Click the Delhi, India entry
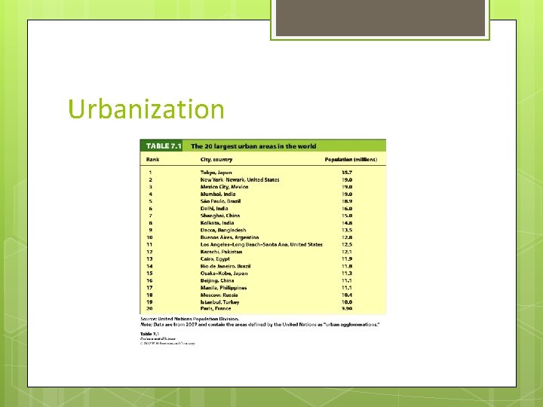This screenshot has height=407, width=543. (214, 208)
